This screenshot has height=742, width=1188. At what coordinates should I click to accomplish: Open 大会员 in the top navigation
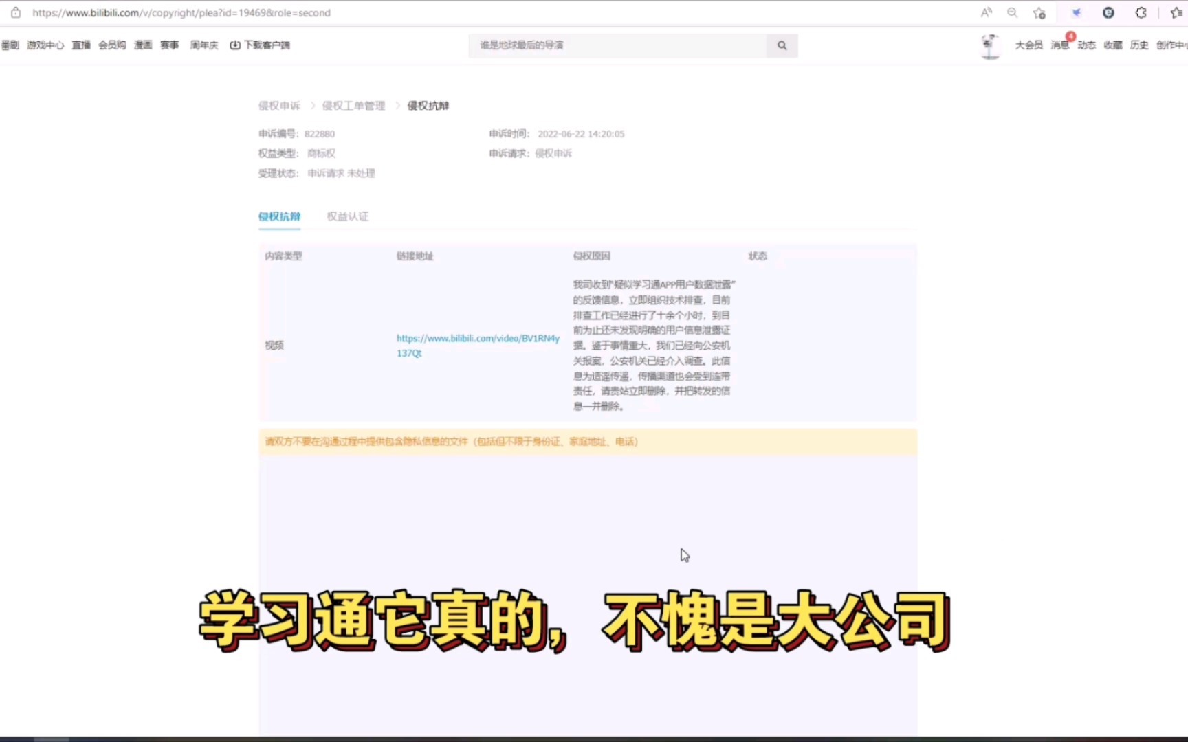tap(1029, 45)
